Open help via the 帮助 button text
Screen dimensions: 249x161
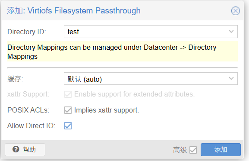point(29,150)
